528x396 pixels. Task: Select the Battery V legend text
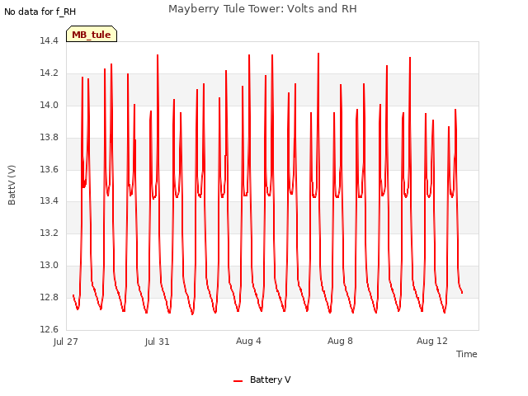[270, 379]
